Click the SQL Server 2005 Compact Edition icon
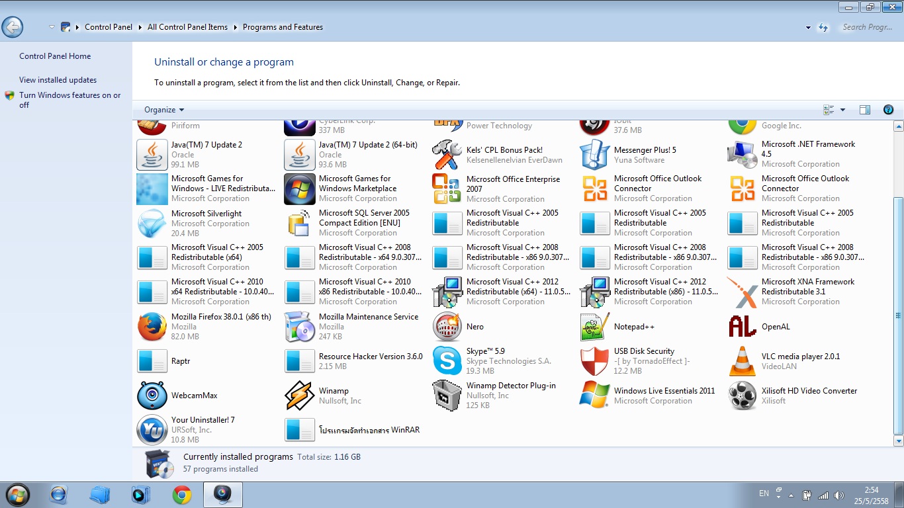 (300, 224)
